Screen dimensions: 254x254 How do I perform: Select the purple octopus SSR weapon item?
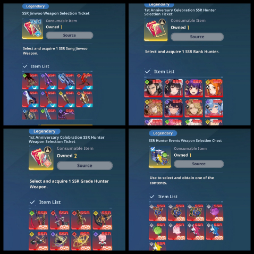click(215, 213)
